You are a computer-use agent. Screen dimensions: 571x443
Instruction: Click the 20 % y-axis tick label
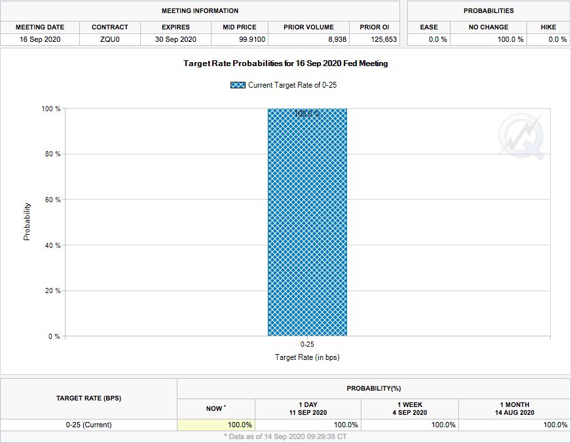click(53, 291)
